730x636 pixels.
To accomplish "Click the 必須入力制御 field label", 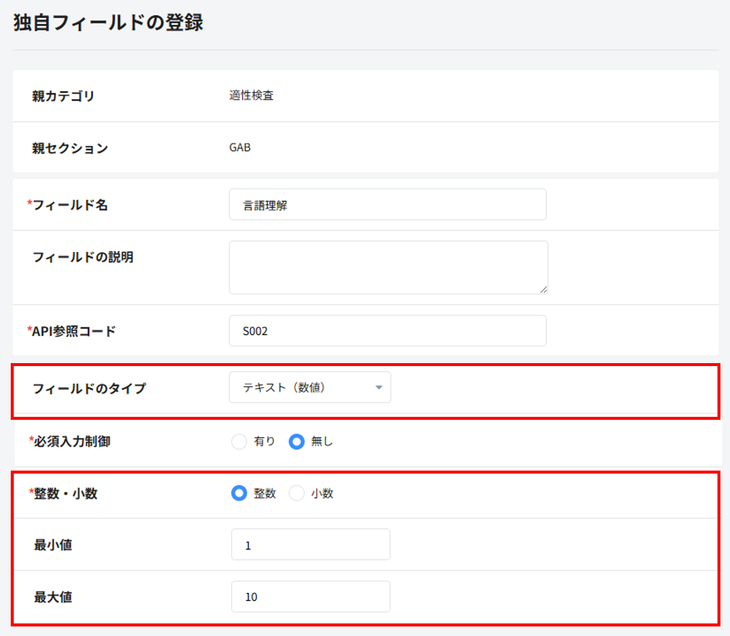I will [72, 441].
